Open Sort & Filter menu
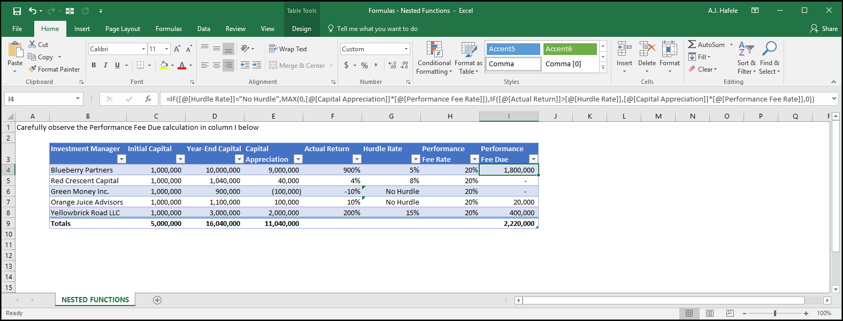 [746, 58]
